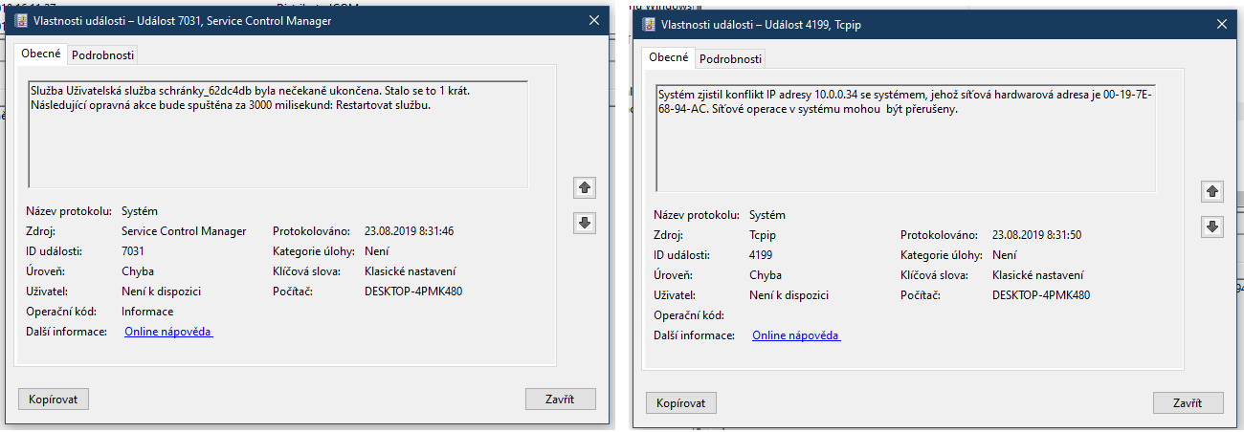Open the Online nápověda link in the Event 7031 dialog

click(168, 332)
